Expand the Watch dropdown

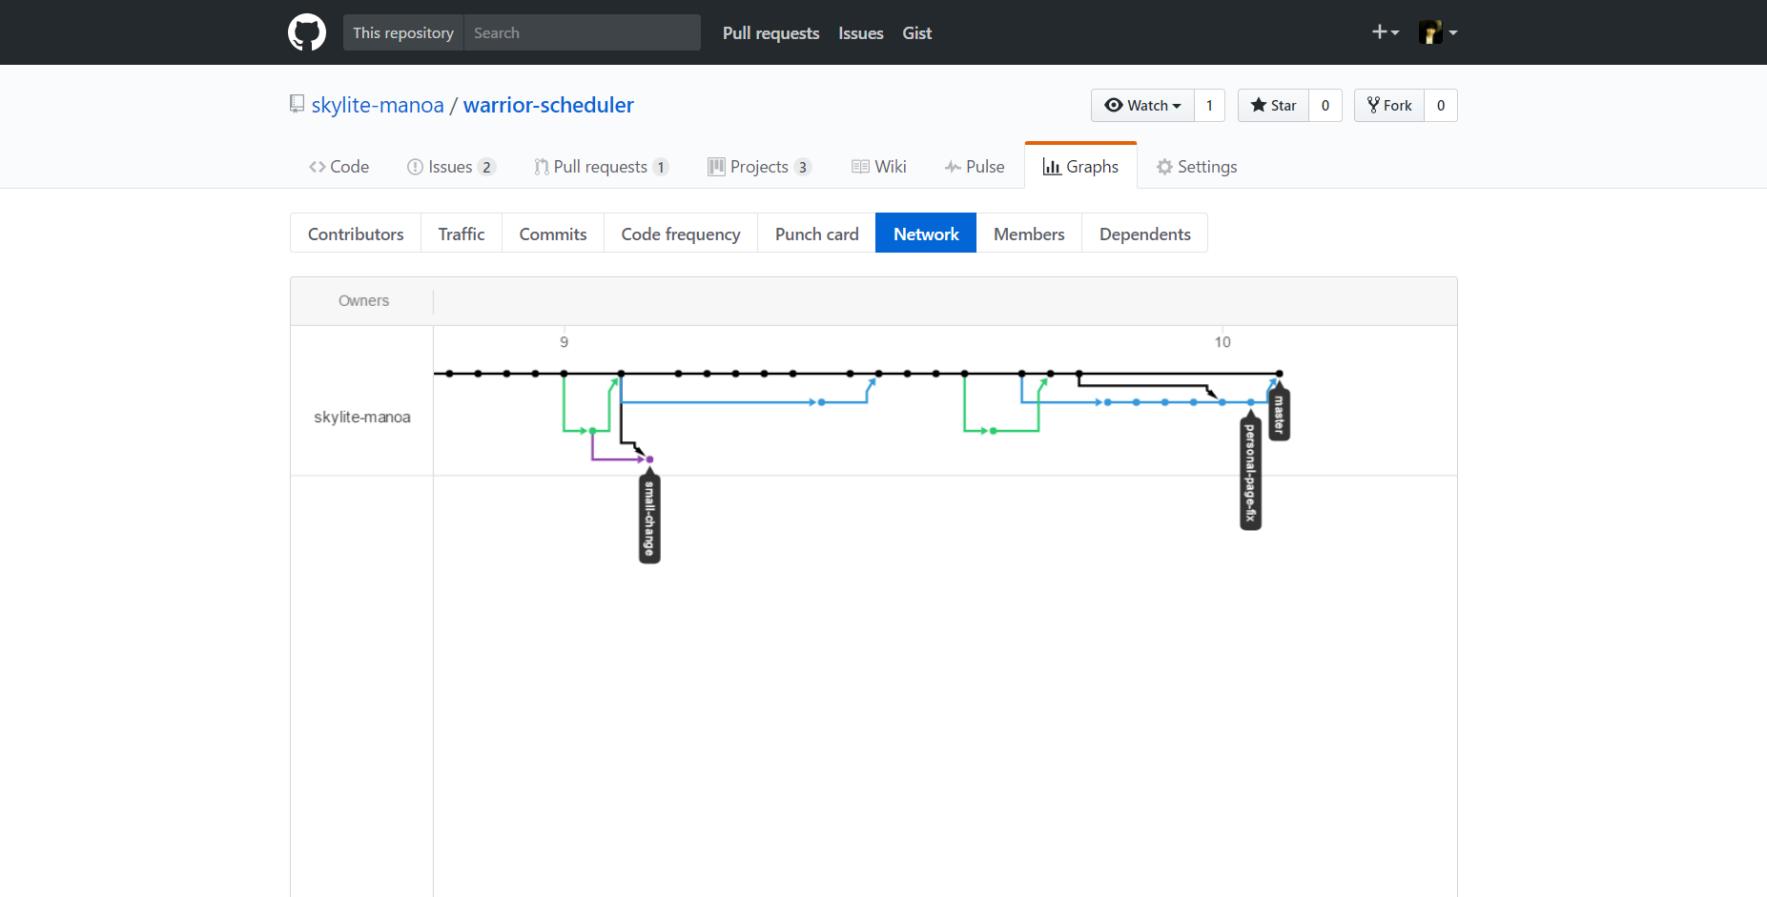point(1142,105)
